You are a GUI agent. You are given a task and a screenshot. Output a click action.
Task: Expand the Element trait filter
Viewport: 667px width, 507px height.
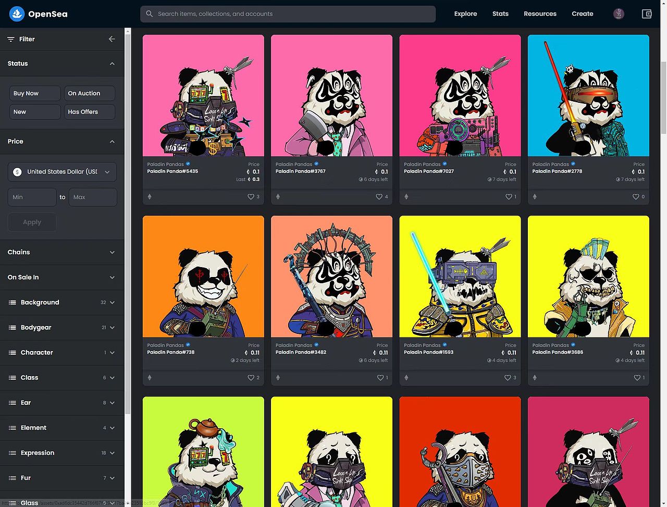(x=62, y=428)
